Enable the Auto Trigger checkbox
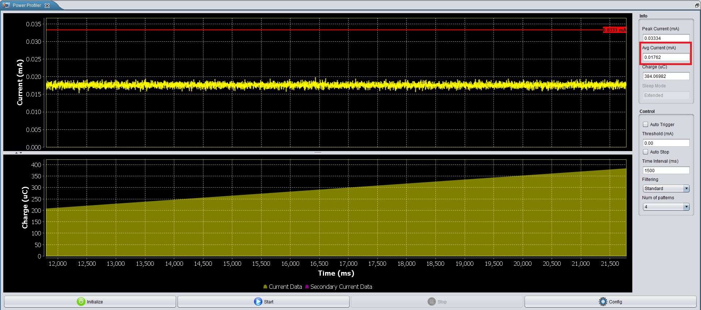Image resolution: width=701 pixels, height=310 pixels. (x=645, y=124)
